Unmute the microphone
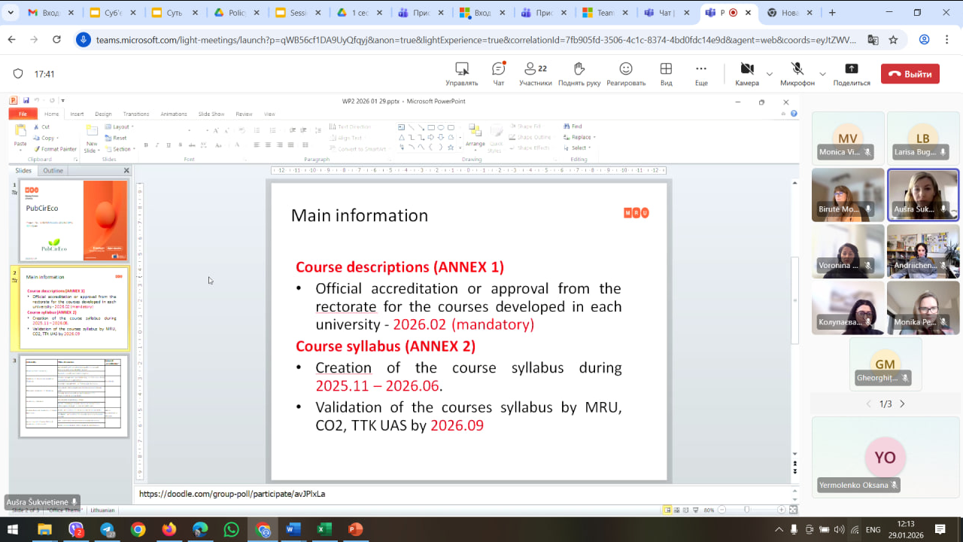Image resolution: width=963 pixels, height=542 pixels. tap(797, 74)
